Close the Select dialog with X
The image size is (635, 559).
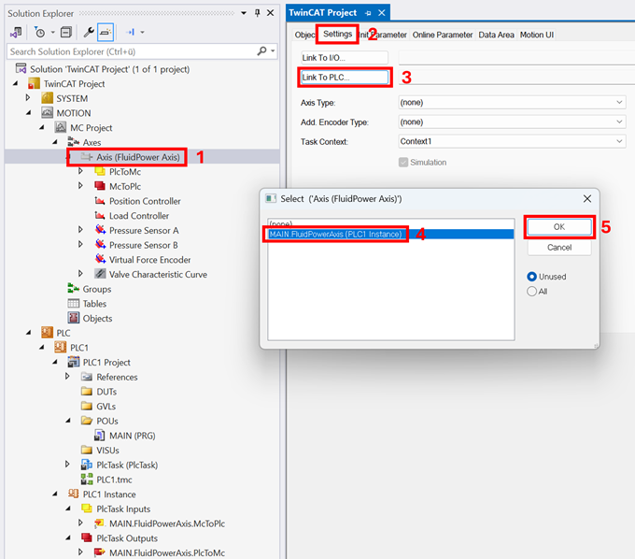[x=587, y=198]
